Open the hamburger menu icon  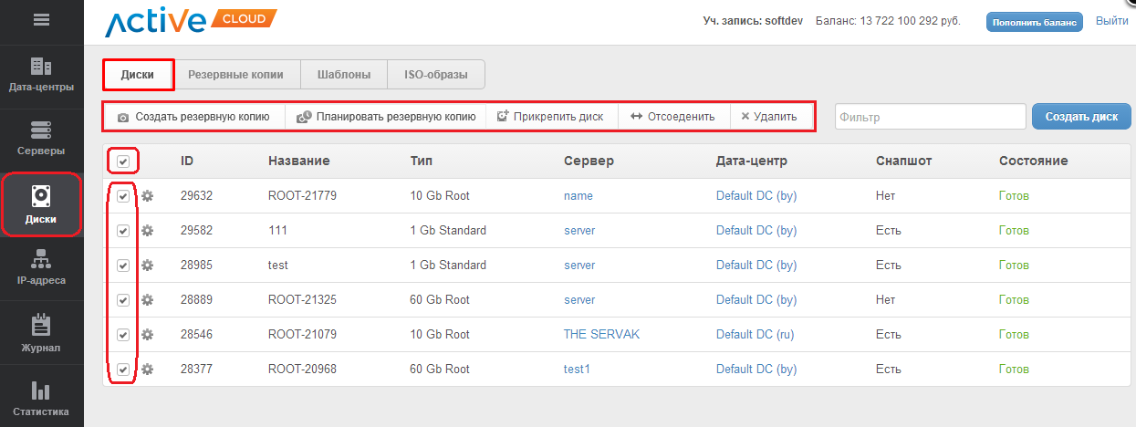(41, 20)
